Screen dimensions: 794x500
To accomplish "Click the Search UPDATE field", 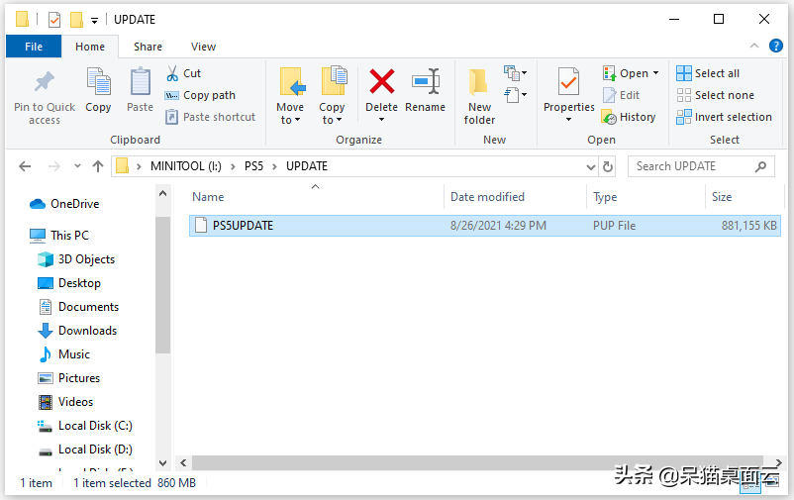I will pos(701,166).
